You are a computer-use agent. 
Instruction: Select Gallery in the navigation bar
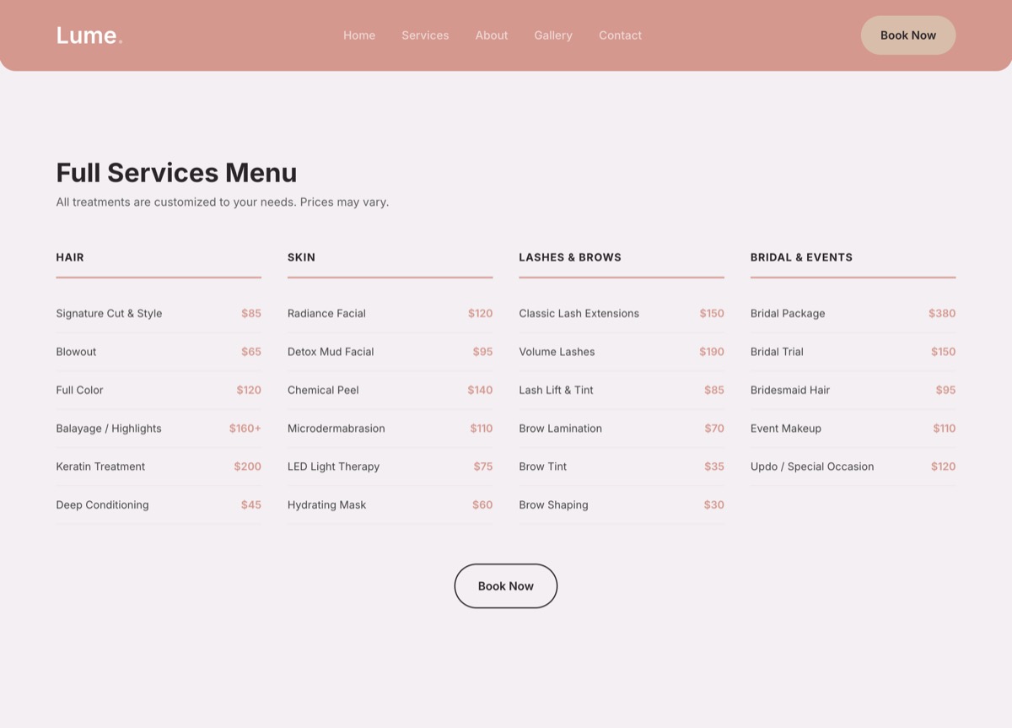pyautogui.click(x=553, y=35)
